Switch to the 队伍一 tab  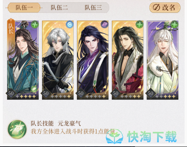point(24,8)
